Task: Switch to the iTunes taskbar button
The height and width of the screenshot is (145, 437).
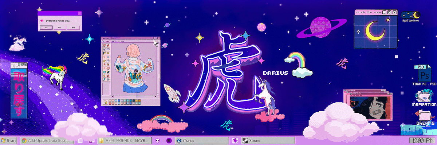Action: click(x=202, y=141)
